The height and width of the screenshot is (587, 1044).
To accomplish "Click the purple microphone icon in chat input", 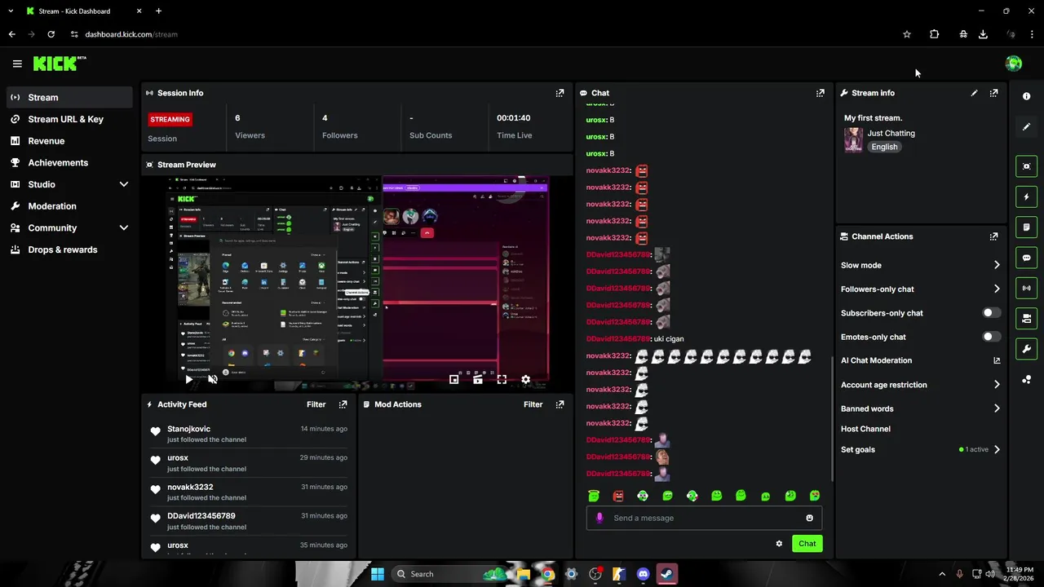I will click(x=600, y=518).
